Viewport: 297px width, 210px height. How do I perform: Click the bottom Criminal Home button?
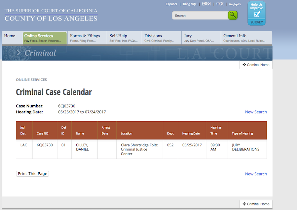coord(256,204)
